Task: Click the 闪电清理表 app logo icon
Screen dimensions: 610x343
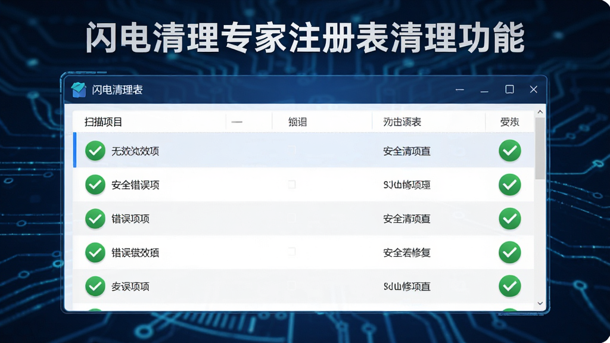Action: [x=79, y=90]
